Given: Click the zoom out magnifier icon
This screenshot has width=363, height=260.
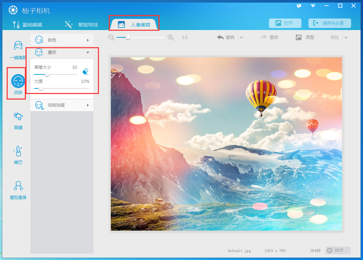Looking at the screenshot, I should pos(111,37).
